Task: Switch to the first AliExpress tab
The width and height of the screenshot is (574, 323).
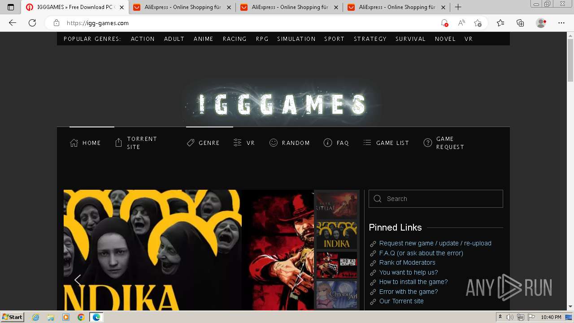Action: (x=182, y=7)
